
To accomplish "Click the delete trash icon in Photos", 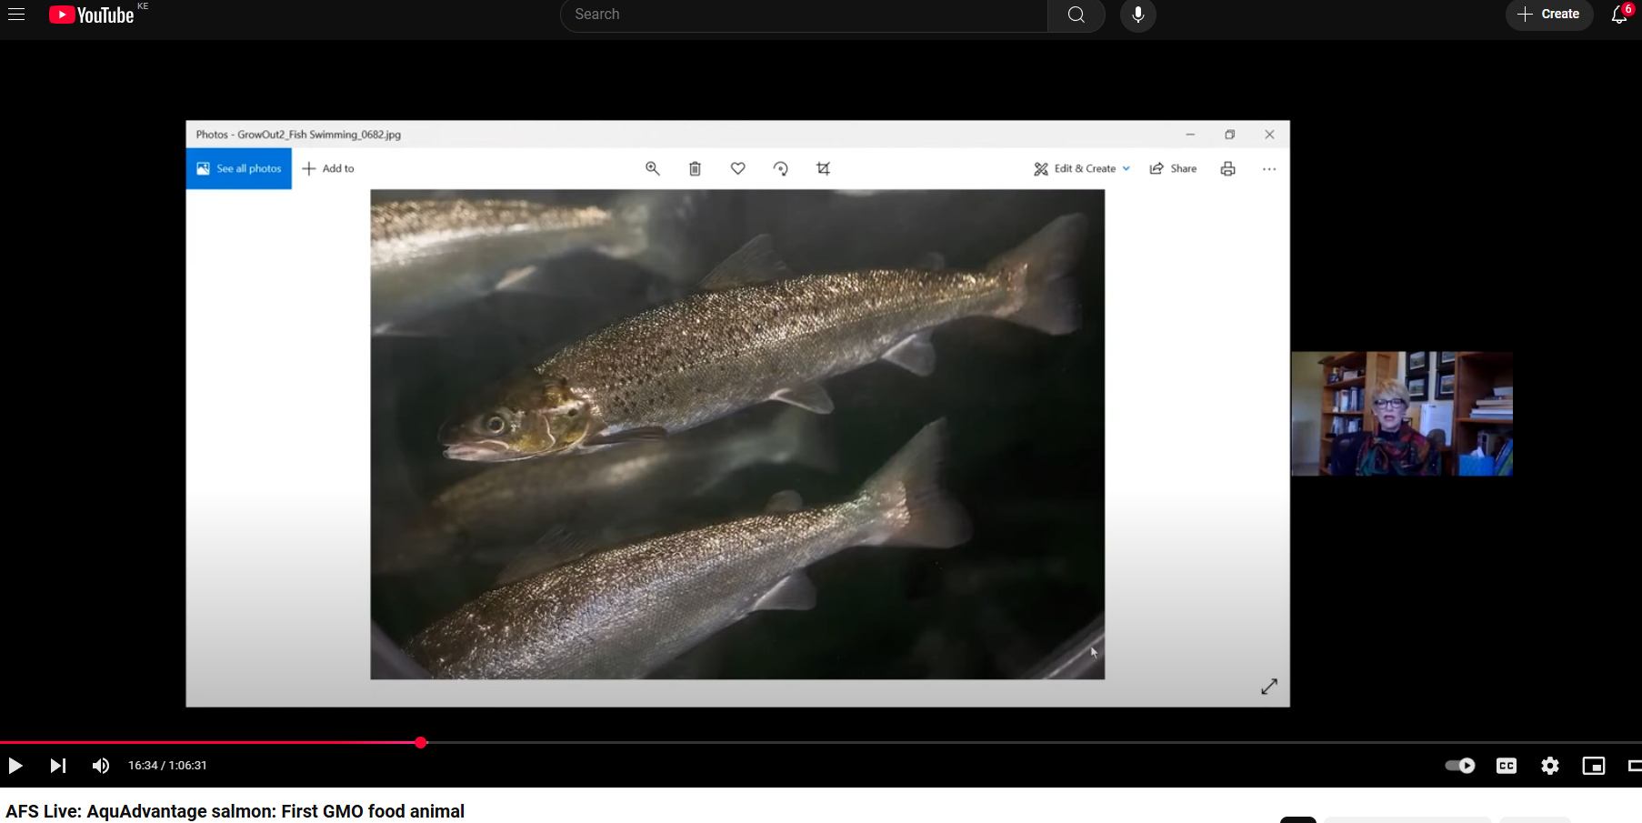I will 695,168.
